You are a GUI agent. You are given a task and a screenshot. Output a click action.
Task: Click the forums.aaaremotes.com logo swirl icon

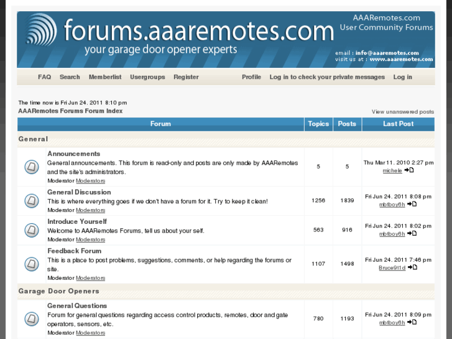pyautogui.click(x=41, y=30)
